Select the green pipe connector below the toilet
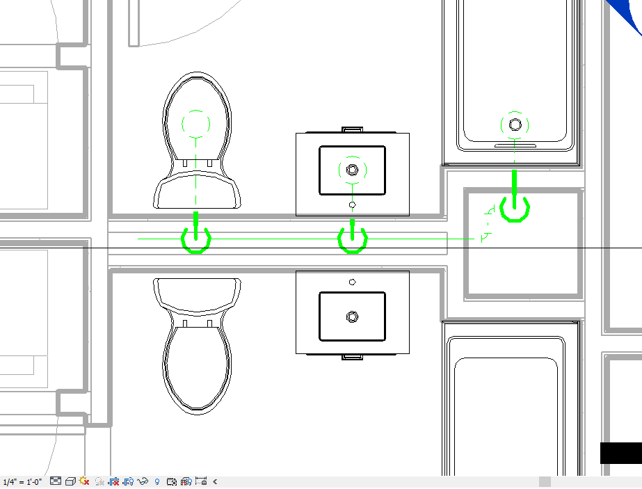 coord(195,240)
